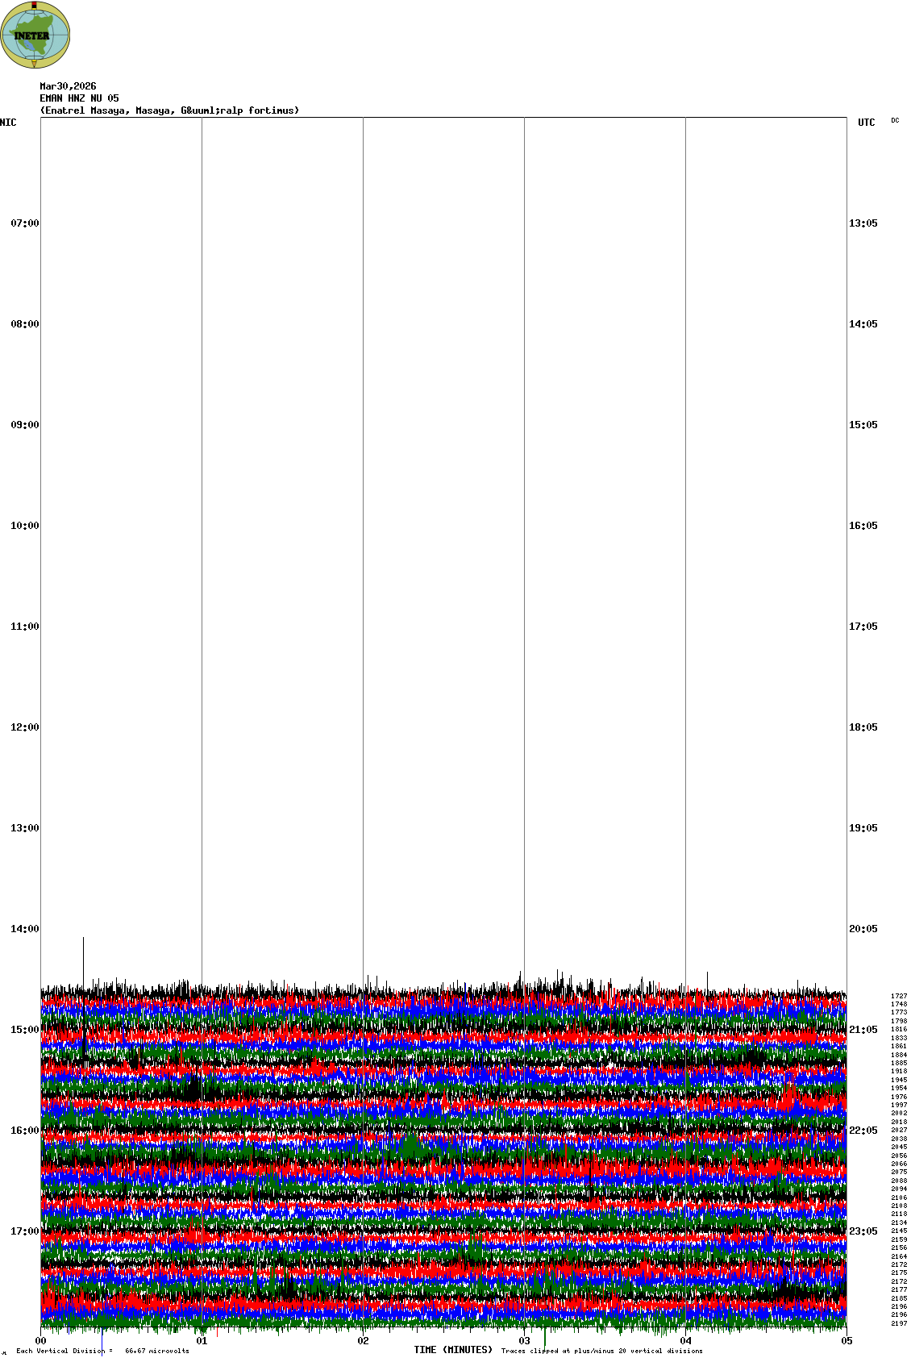Screen dimensions: 911x1362
Task: Click the 02 minute mark on x-axis
Action: 364,1341
